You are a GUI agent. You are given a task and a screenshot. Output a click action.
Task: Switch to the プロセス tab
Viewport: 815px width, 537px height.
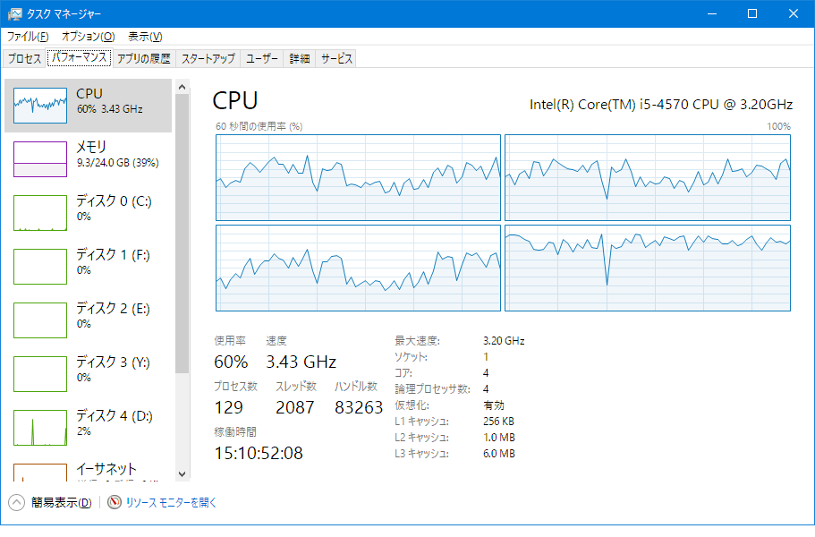(24, 59)
